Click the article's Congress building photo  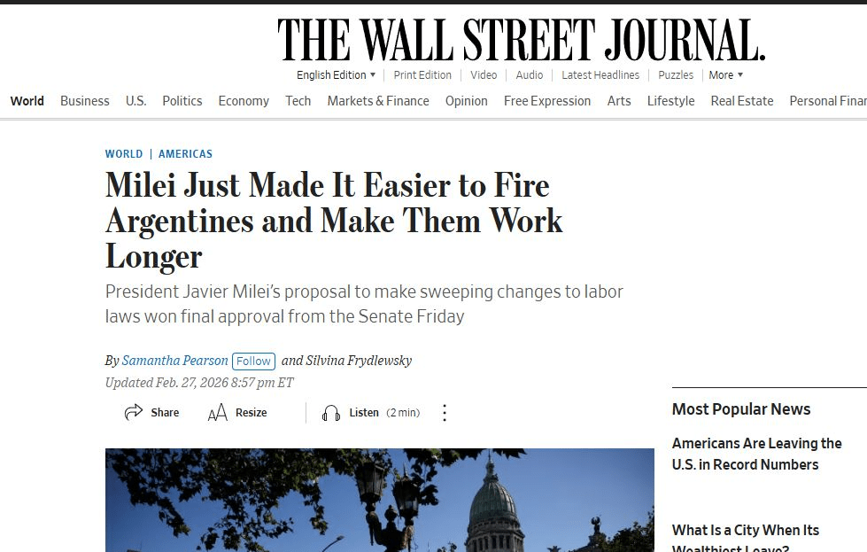point(379,500)
